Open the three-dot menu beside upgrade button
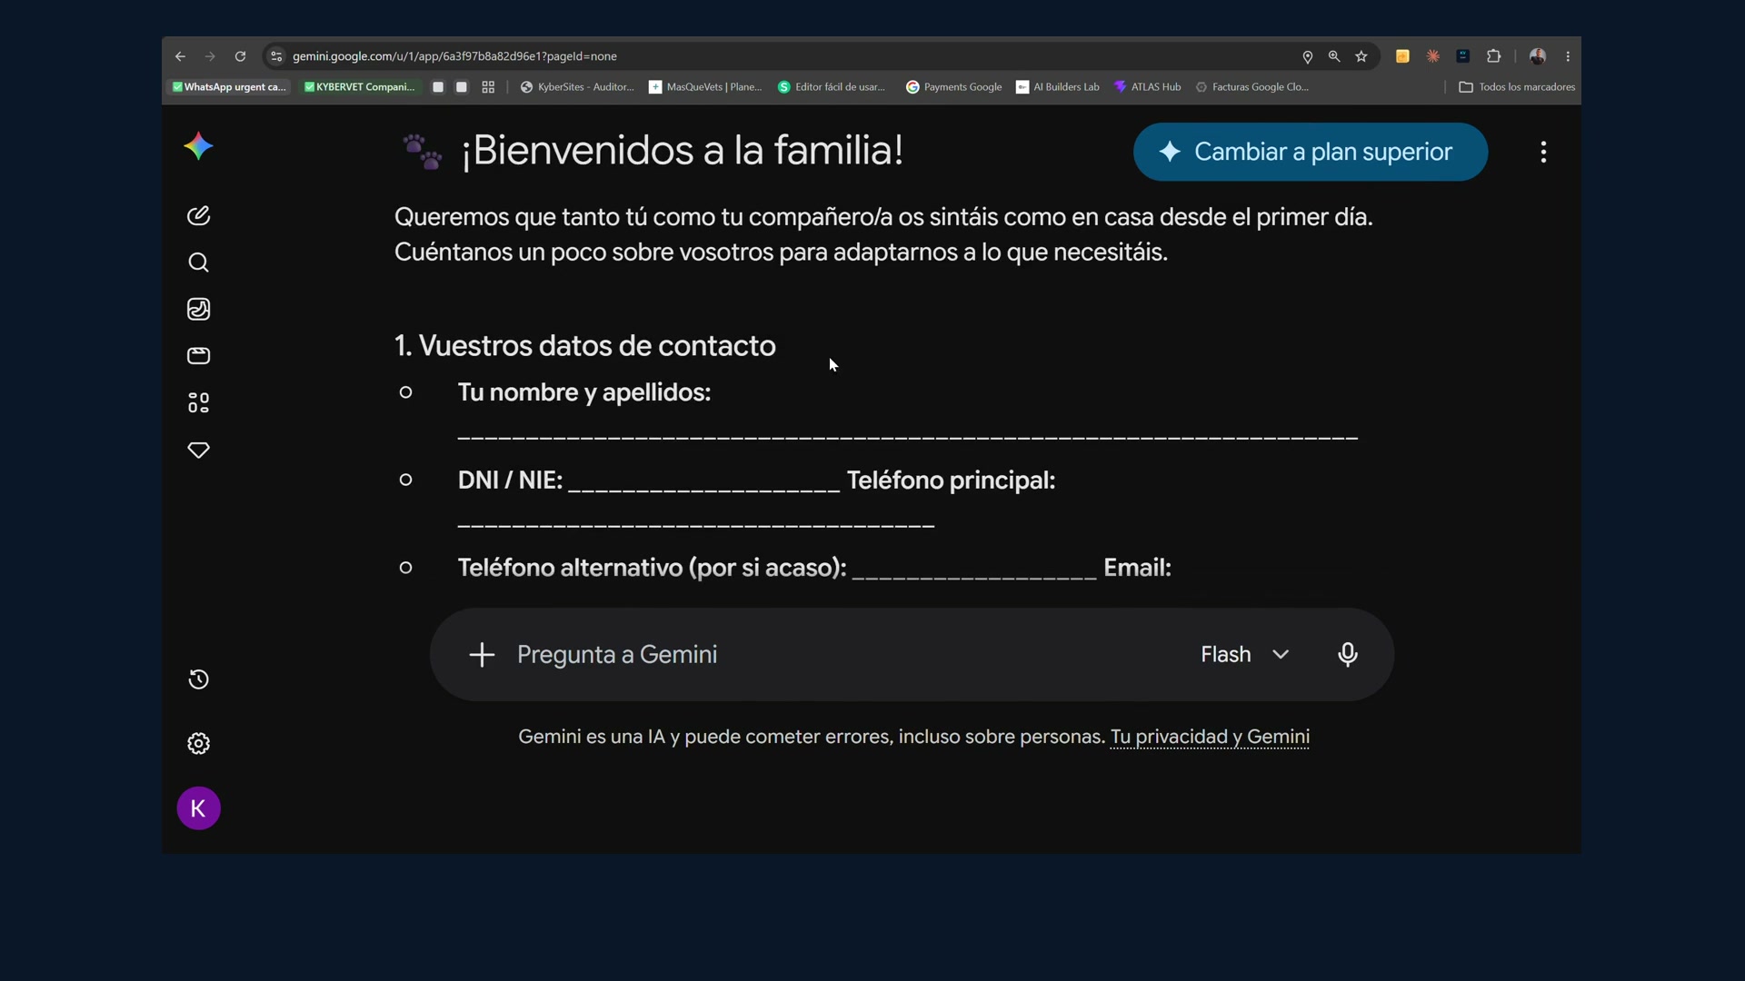Screen dimensions: 1745x981 1543,152
